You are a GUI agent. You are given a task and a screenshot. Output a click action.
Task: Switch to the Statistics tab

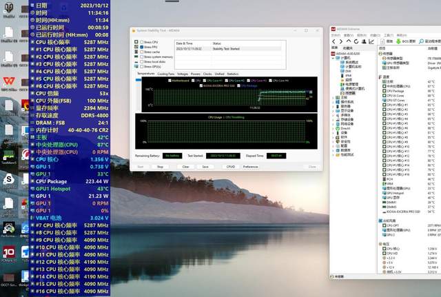[x=233, y=74]
